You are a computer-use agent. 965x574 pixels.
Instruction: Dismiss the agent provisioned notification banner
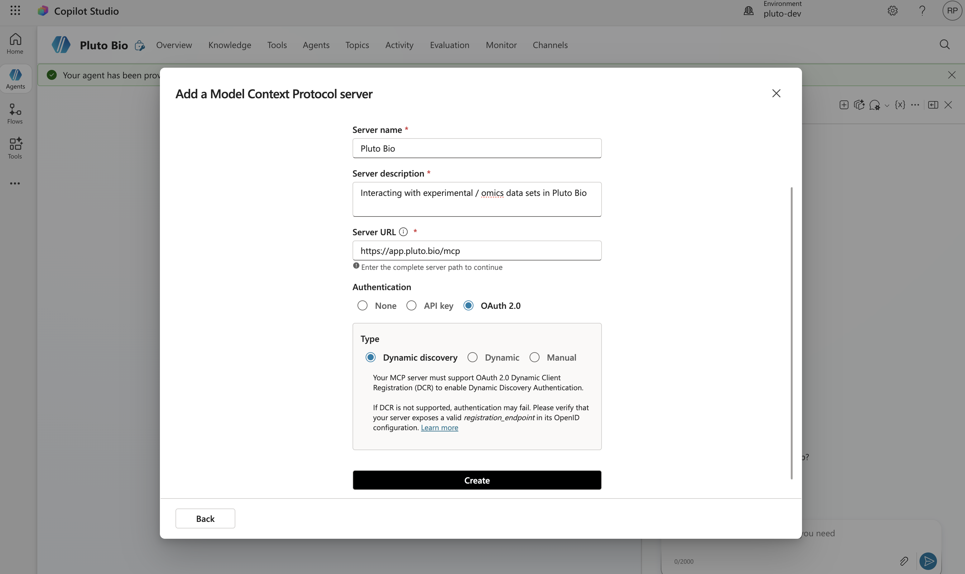[952, 75]
